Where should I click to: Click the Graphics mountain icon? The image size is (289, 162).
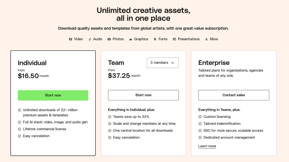130,39
